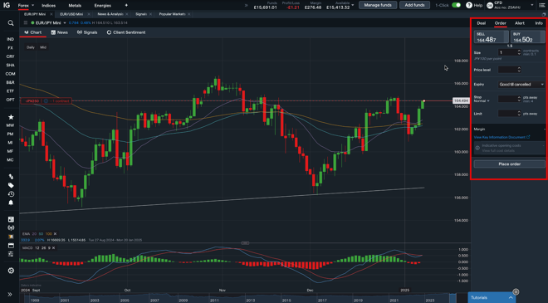Select SELL at 164.487
548x303 pixels.
[x=491, y=37]
